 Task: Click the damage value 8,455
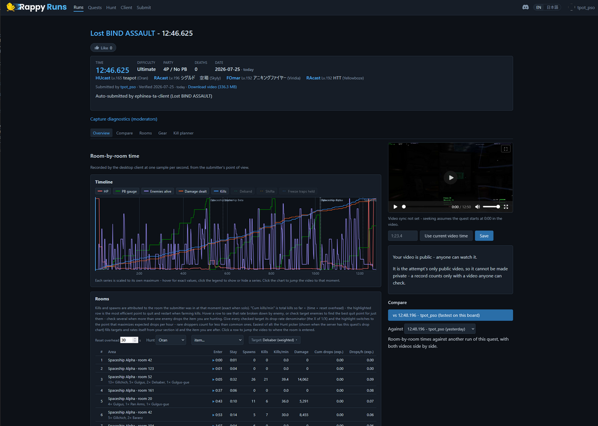(x=304, y=415)
